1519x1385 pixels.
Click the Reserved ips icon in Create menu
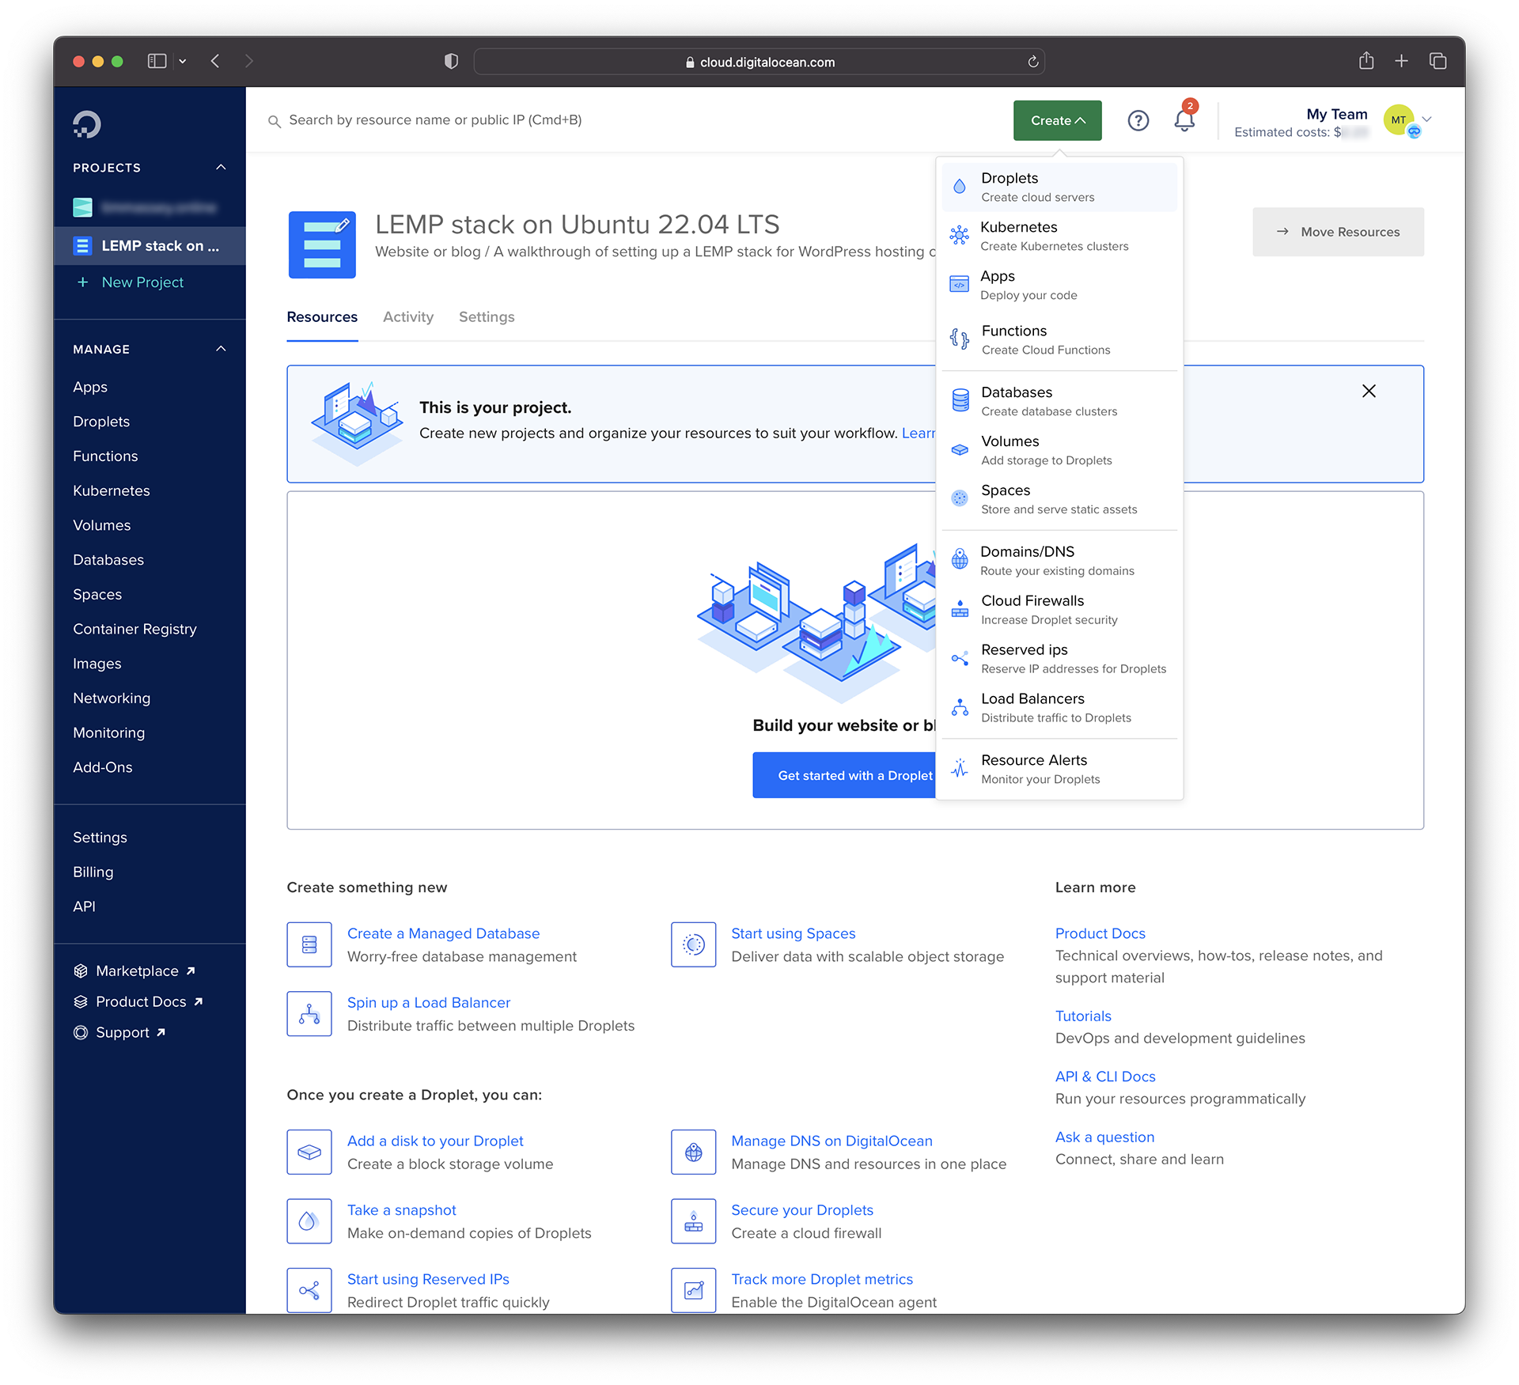tap(960, 658)
